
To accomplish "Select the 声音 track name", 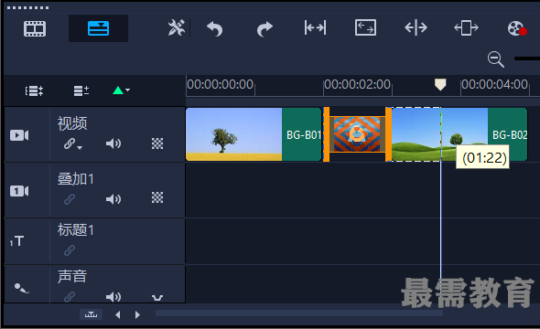I will pyautogui.click(x=72, y=276).
